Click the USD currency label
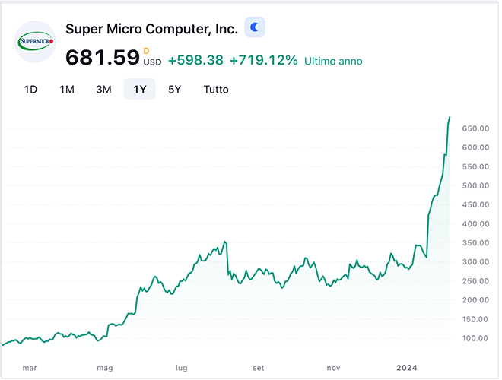This screenshot has height=380, width=502. tap(152, 62)
